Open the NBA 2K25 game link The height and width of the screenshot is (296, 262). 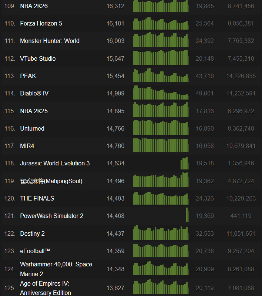[x=34, y=111]
